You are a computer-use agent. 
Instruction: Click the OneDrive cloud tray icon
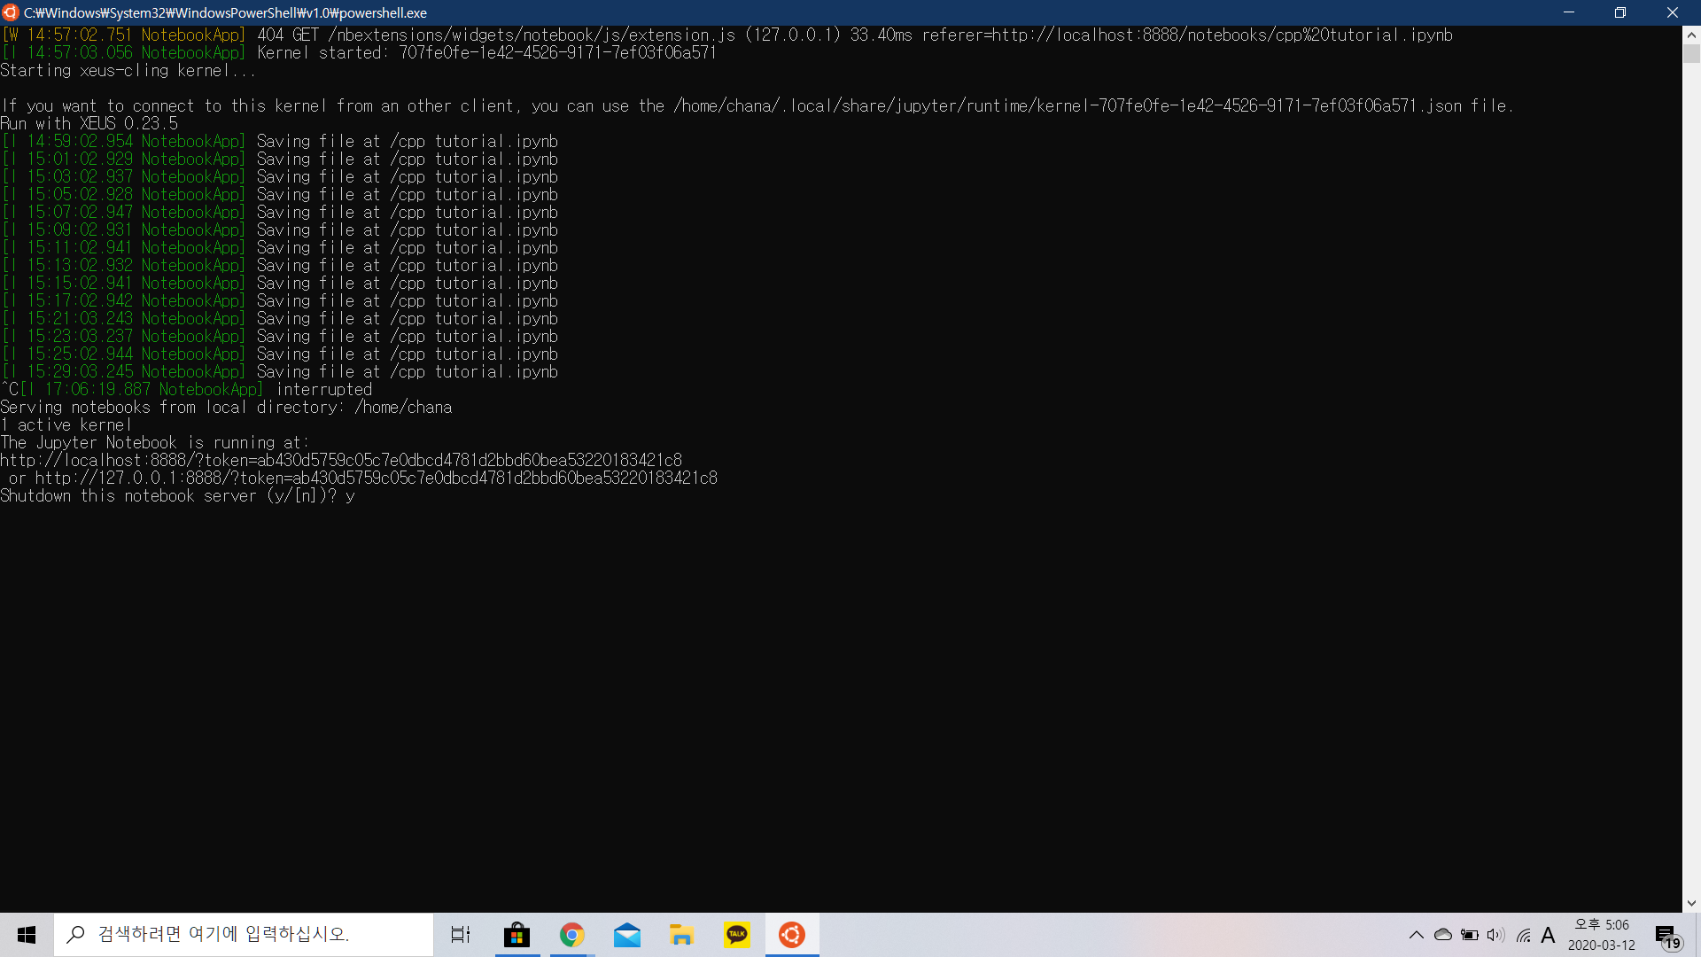[1443, 935]
